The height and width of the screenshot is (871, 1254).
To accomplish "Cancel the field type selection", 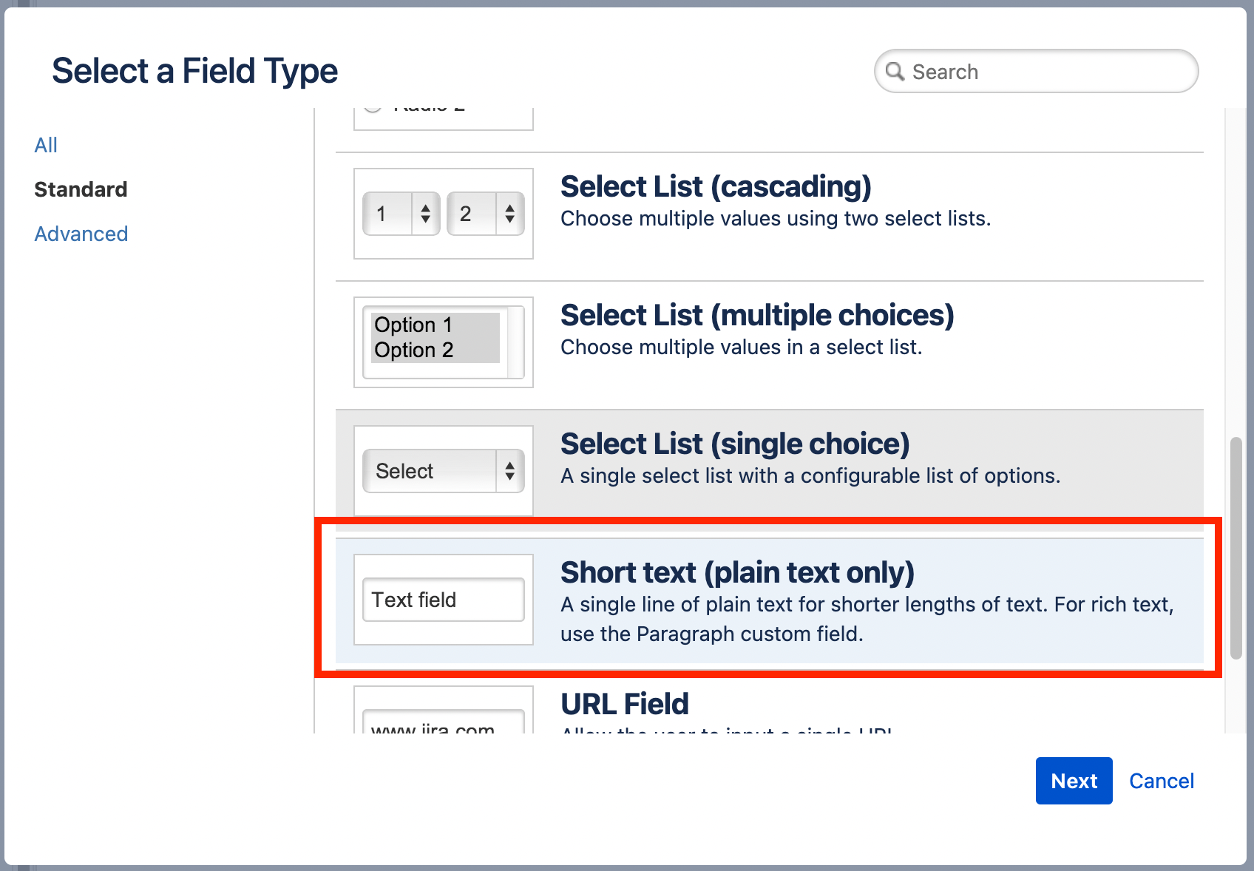I will pyautogui.click(x=1162, y=780).
